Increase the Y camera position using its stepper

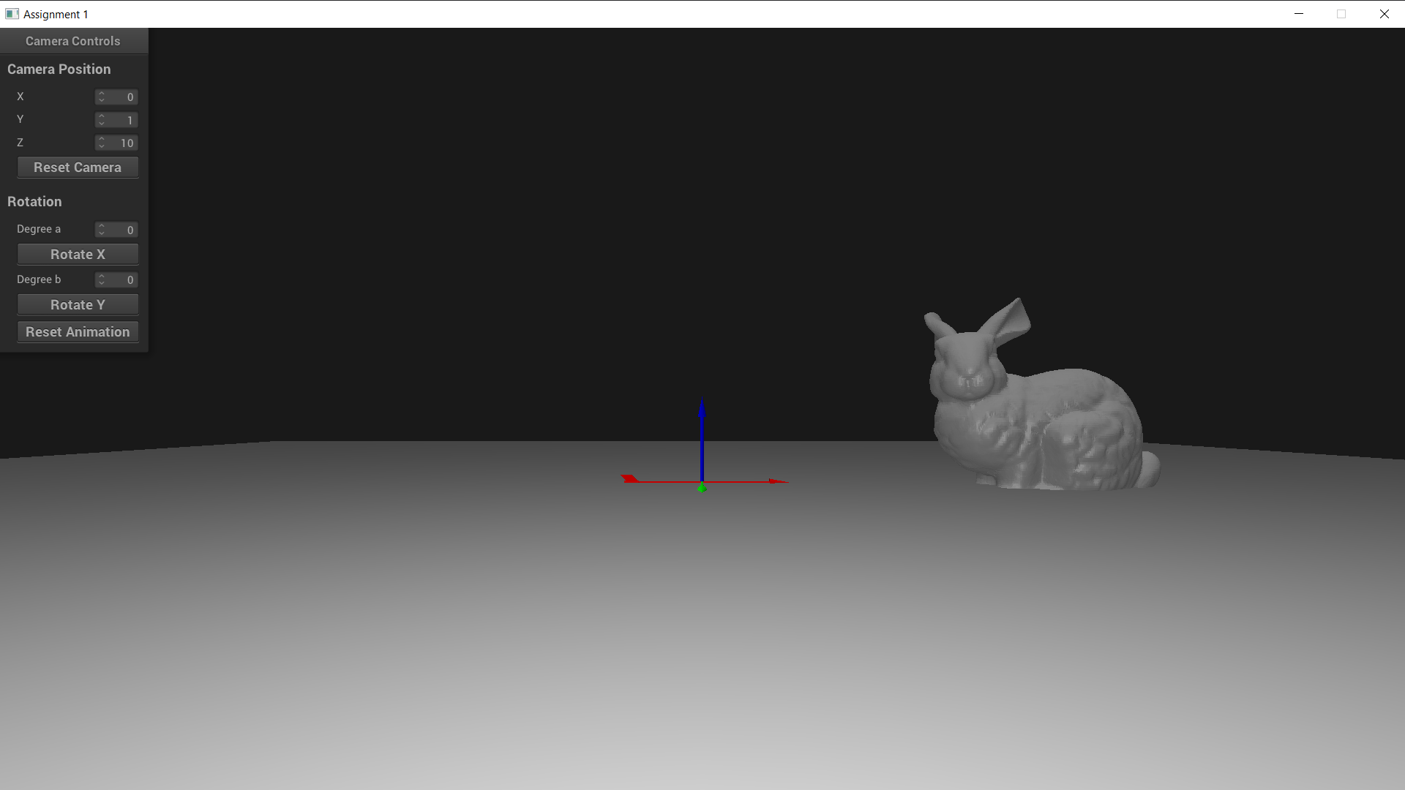pyautogui.click(x=102, y=117)
